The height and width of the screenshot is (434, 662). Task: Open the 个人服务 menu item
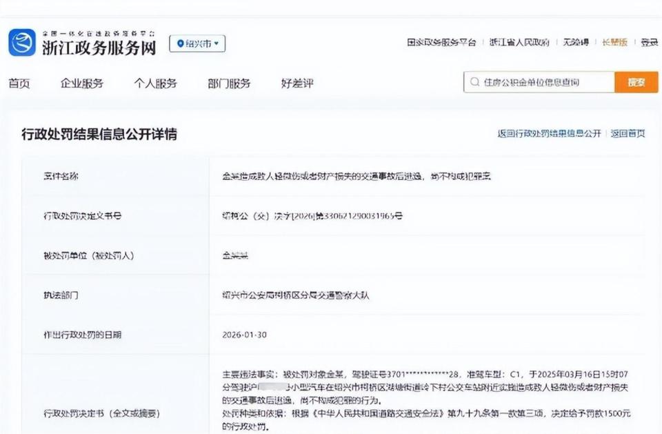click(155, 83)
